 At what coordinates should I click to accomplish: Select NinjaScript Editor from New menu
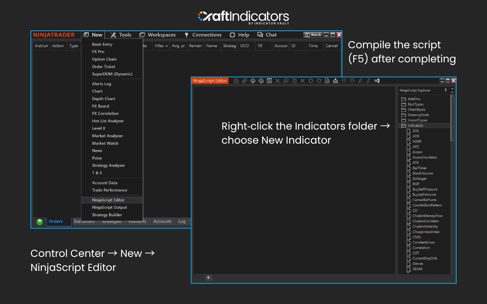[112, 200]
